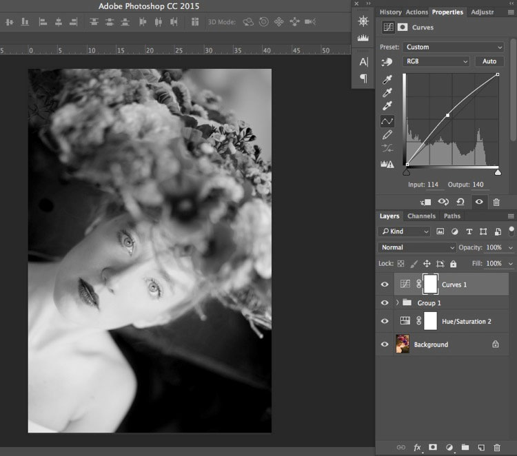Click the middle curve control point
517x456 pixels.
447,115
